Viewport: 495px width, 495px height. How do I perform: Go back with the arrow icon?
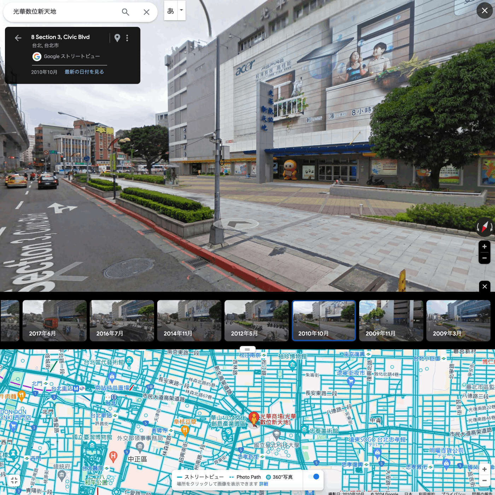tap(18, 38)
